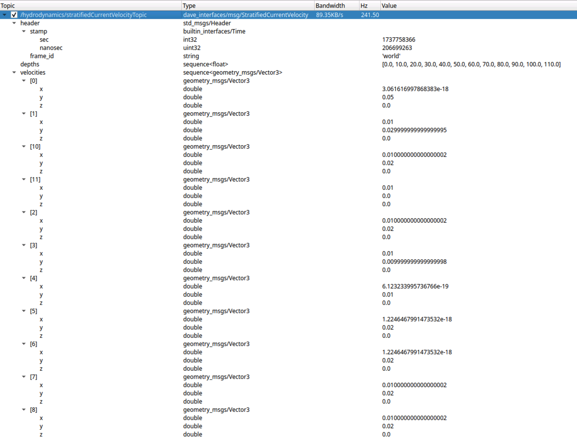Sort by the Type column header

pos(248,5)
